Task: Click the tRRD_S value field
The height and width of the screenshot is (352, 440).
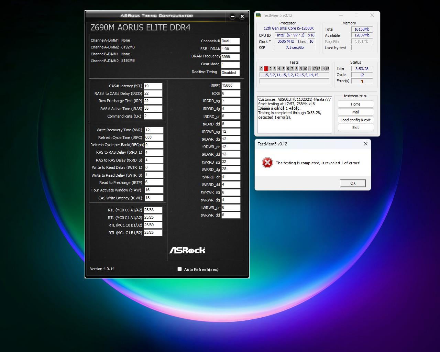Action: [154, 160]
